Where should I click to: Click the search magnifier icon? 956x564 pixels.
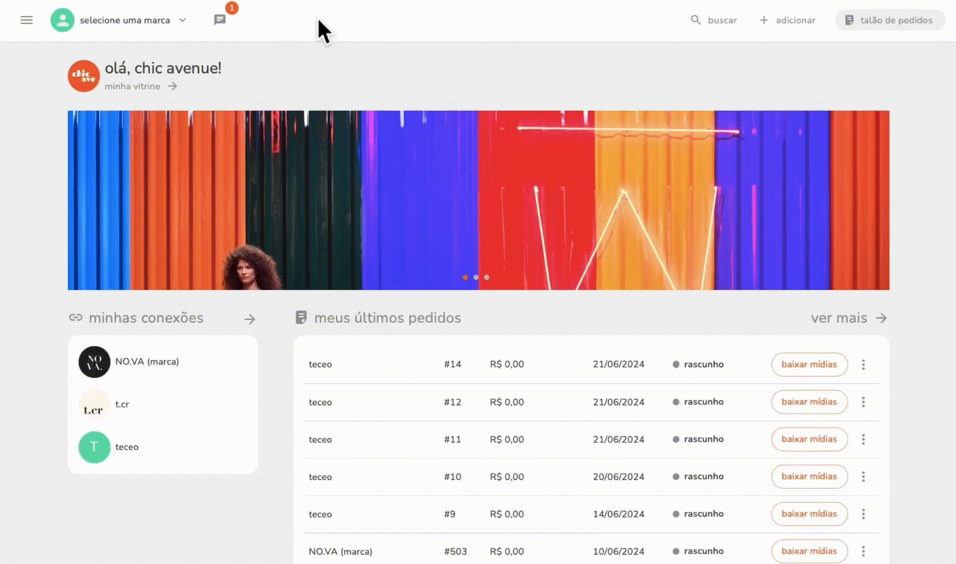click(x=695, y=20)
